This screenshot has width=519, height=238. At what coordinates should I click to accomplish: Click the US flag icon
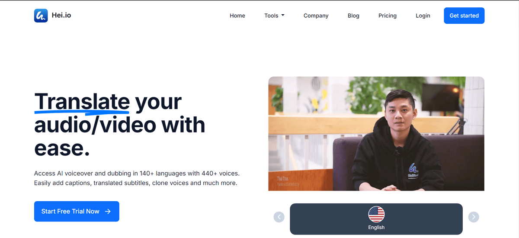376,214
